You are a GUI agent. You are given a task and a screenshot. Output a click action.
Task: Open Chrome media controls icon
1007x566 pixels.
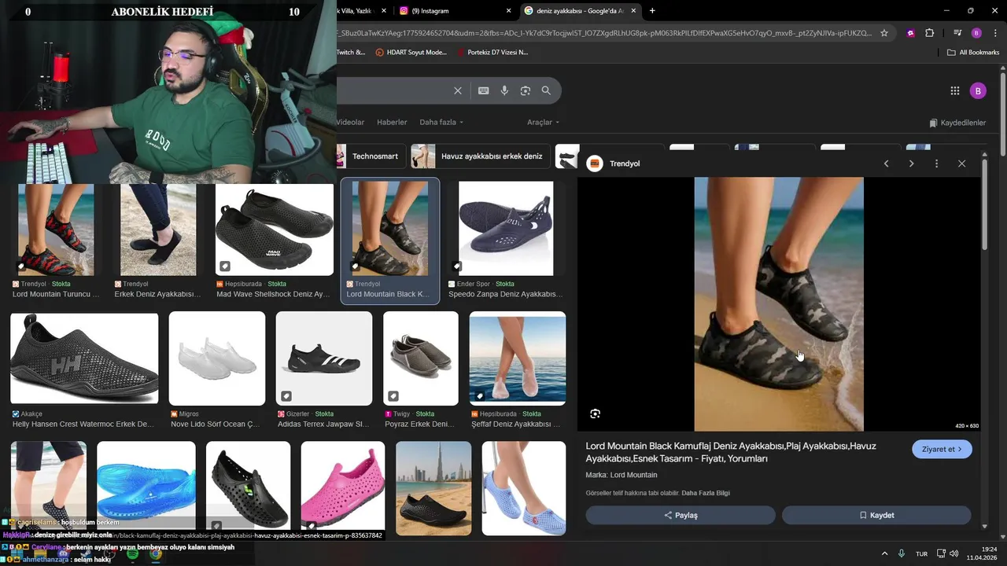tap(957, 33)
